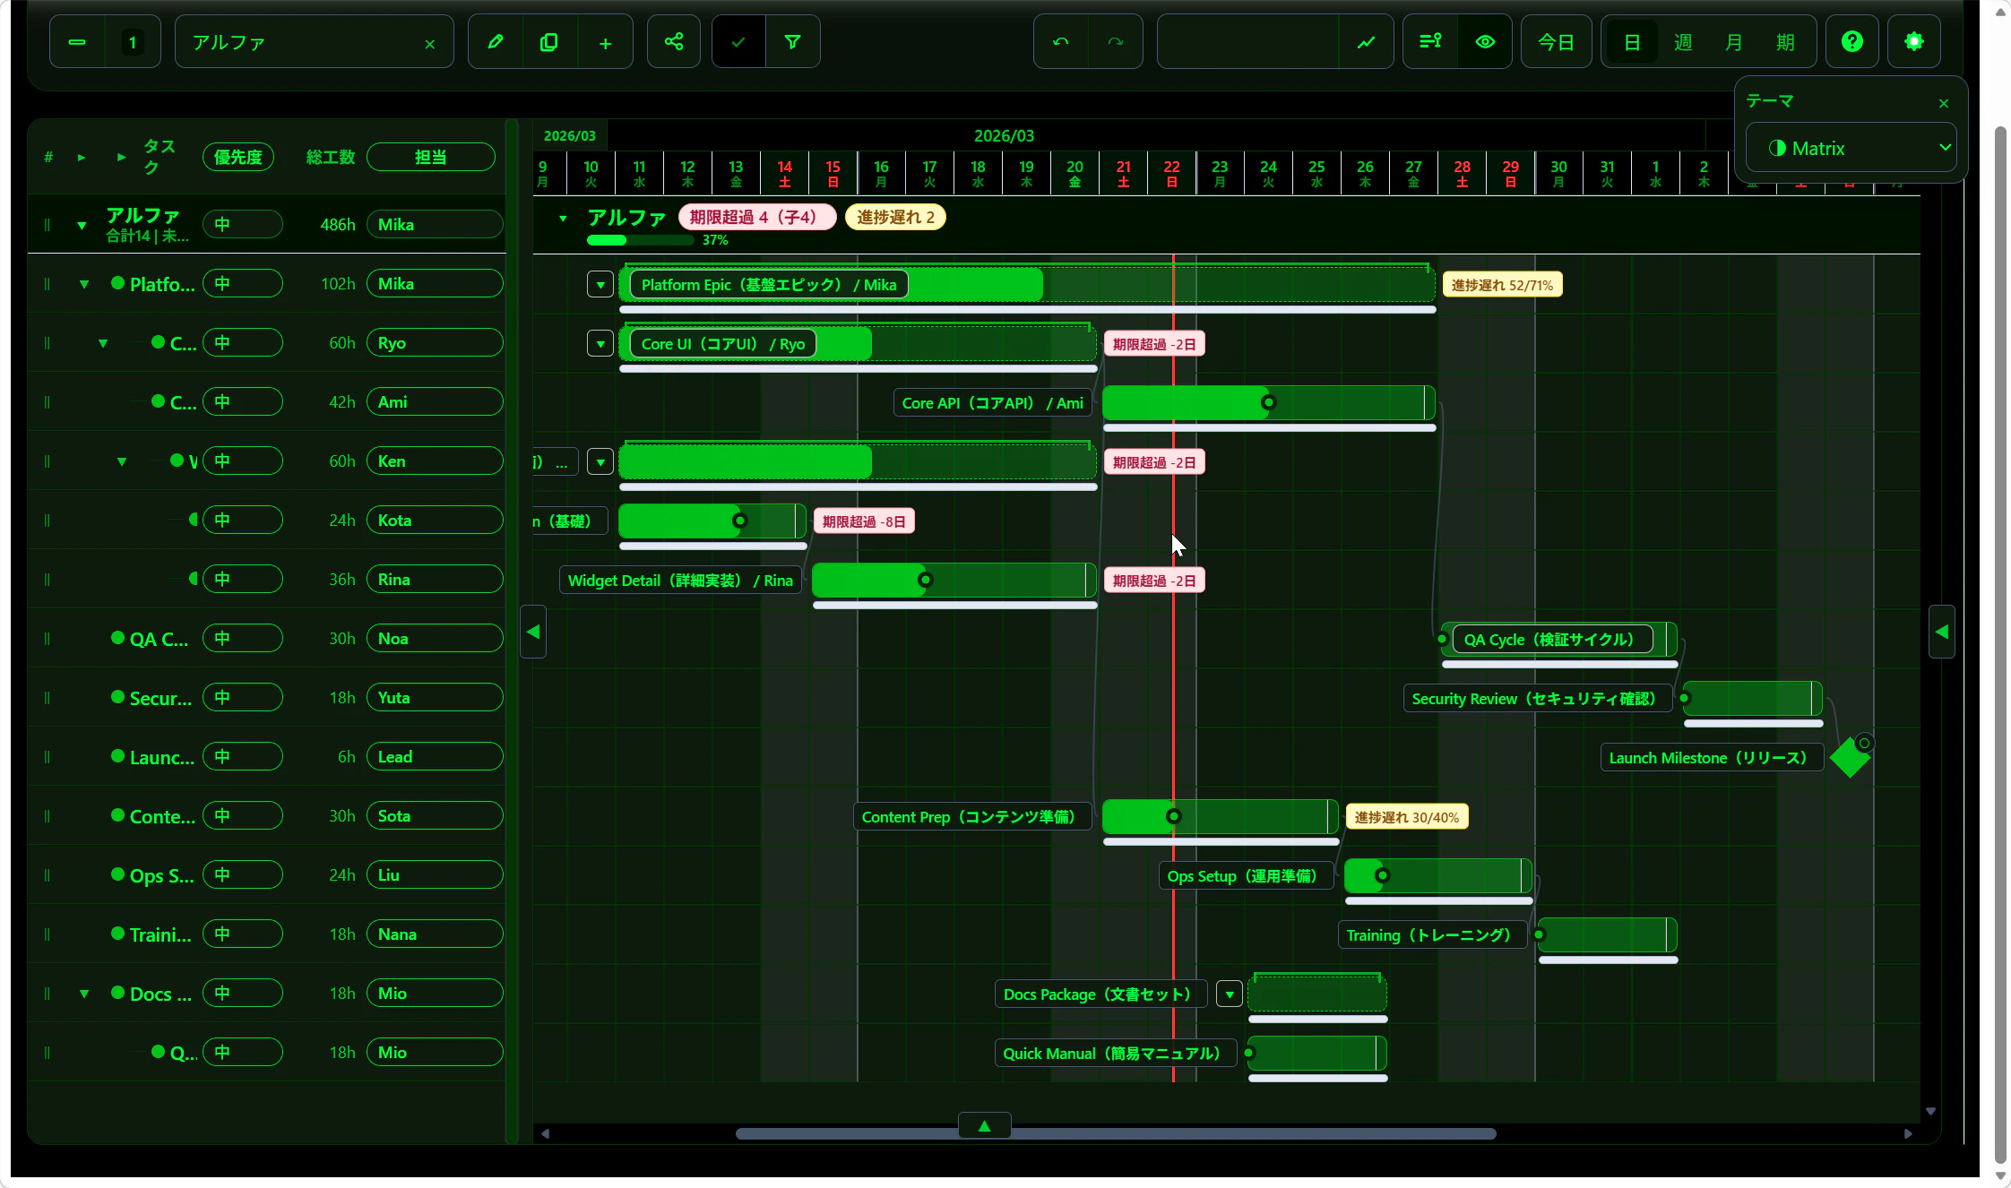2011x1188 pixels.
Task: Toggle the eye visibility icon
Action: [x=1485, y=42]
